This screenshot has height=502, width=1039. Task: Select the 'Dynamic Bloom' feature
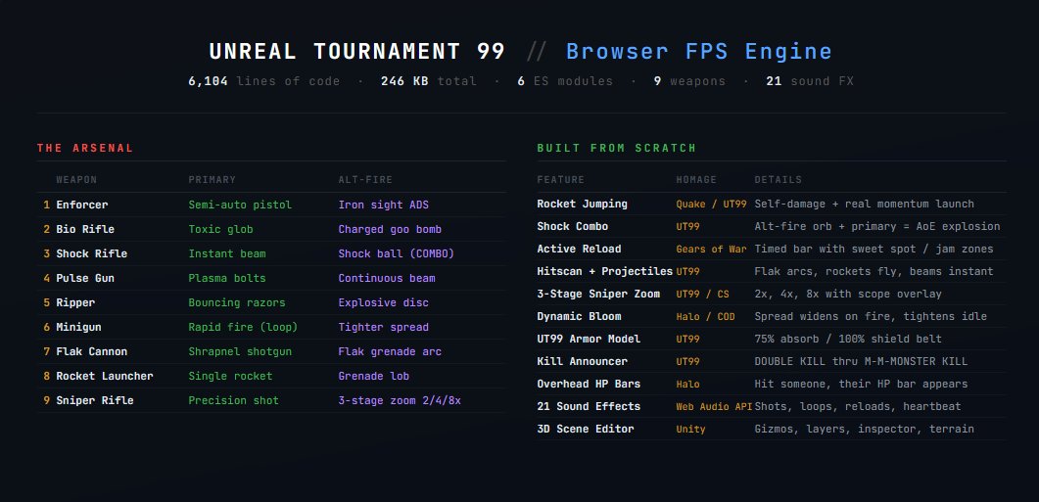[579, 317]
